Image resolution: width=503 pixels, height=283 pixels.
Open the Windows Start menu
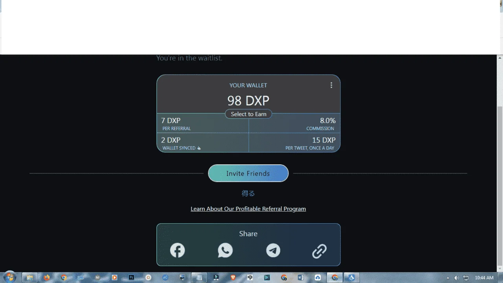10,277
